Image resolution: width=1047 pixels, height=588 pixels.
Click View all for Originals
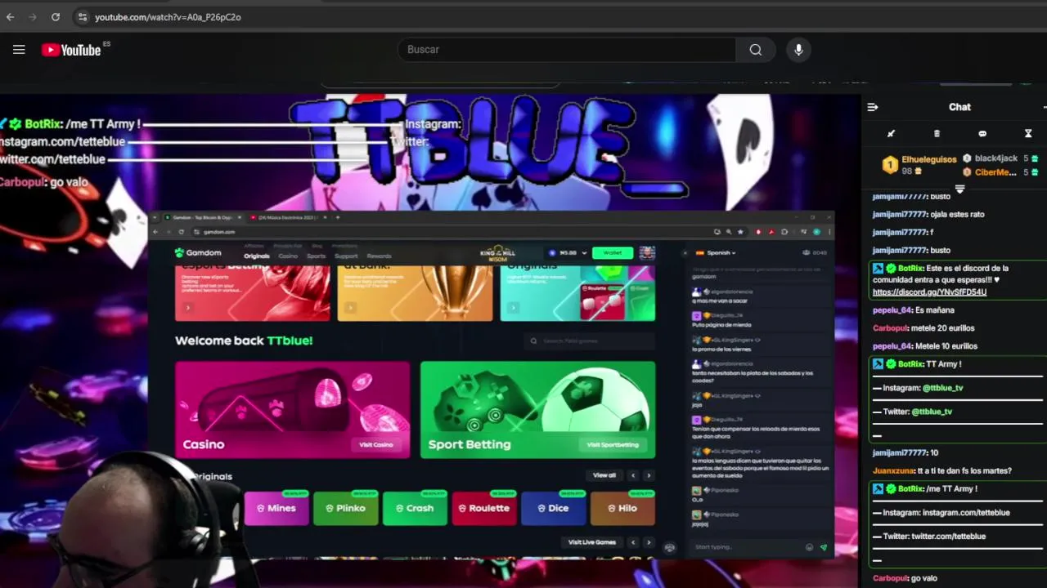point(604,475)
